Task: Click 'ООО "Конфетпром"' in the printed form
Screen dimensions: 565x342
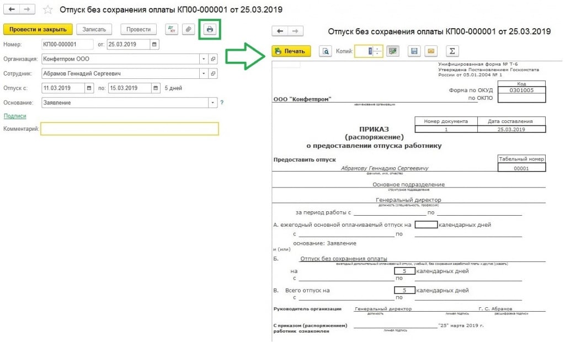Action: [x=302, y=99]
